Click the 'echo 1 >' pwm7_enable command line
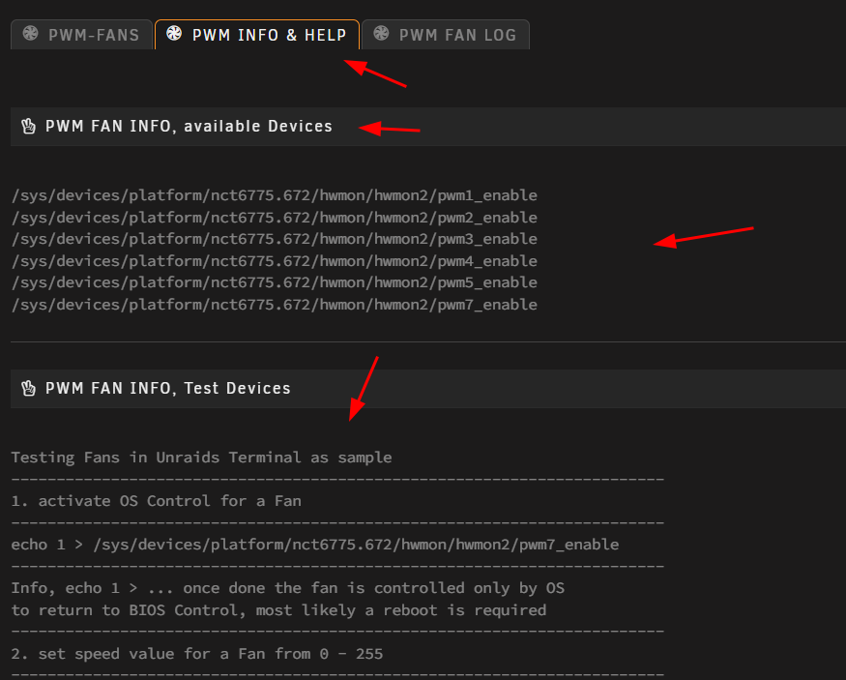Viewport: 846px width, 680px height. click(x=315, y=545)
